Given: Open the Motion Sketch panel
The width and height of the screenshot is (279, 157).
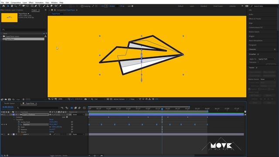Looking at the screenshot, I should coord(254,32).
